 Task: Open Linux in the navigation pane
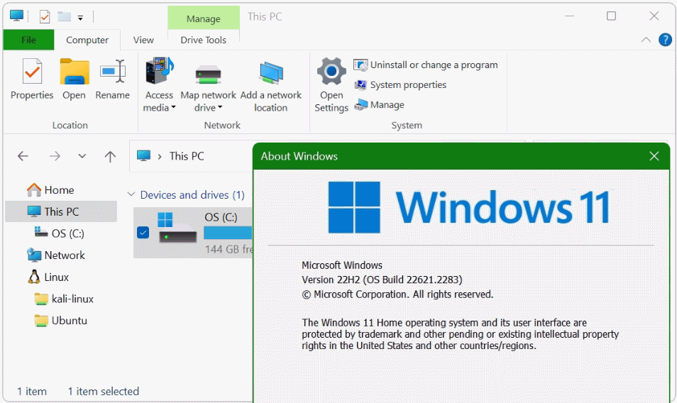[x=48, y=277]
